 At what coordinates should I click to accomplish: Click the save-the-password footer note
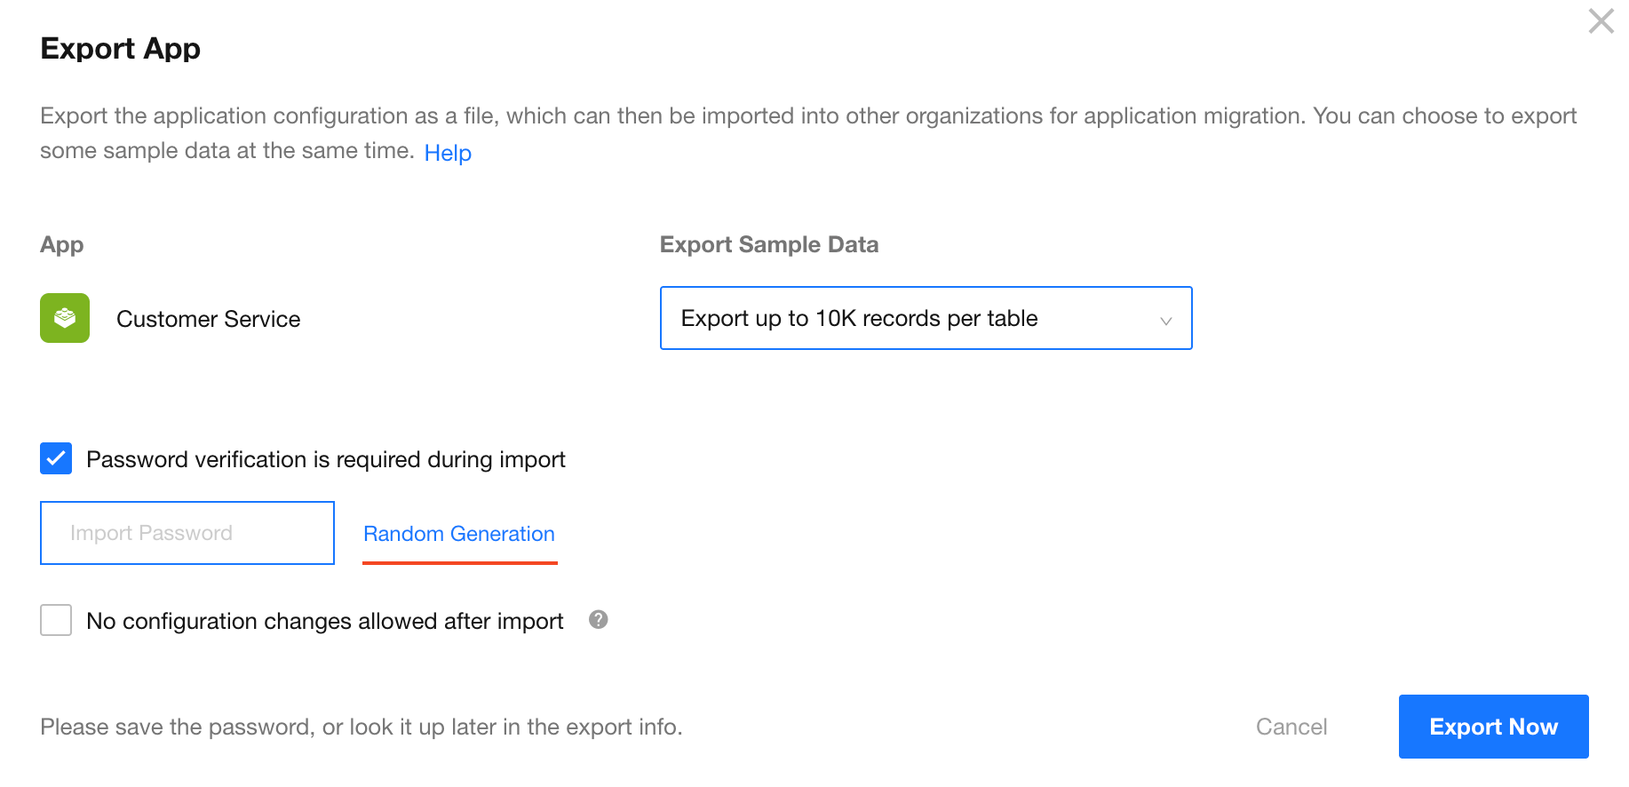[x=362, y=727]
